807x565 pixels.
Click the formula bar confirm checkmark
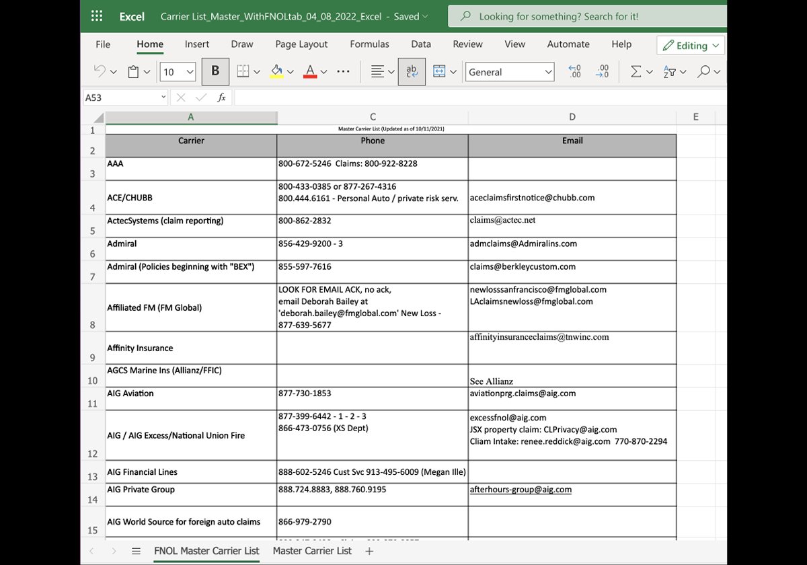(x=200, y=98)
